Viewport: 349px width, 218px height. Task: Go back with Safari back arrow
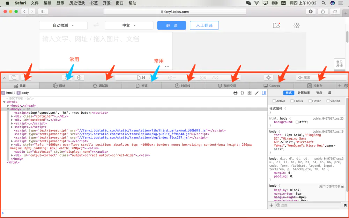pyautogui.click(x=24, y=12)
